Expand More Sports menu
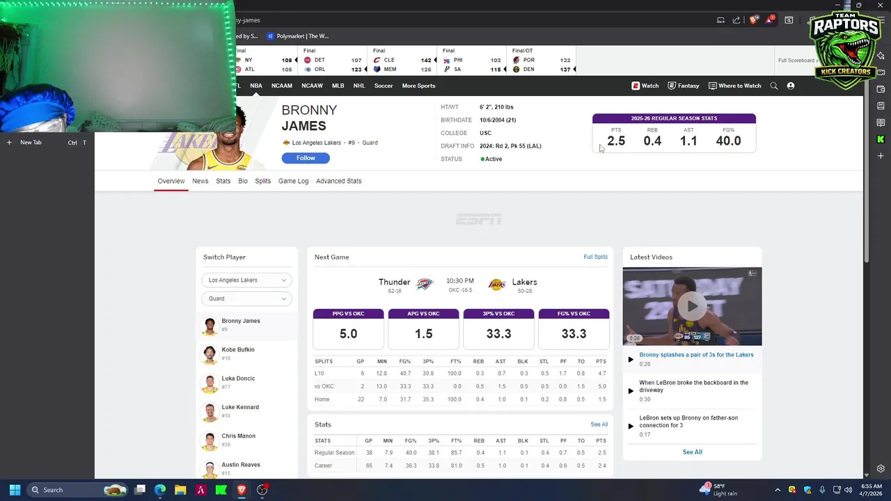The height and width of the screenshot is (501, 891). [x=418, y=86]
